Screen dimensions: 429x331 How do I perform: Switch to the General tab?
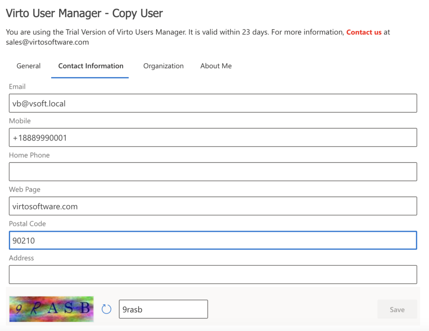coord(28,66)
